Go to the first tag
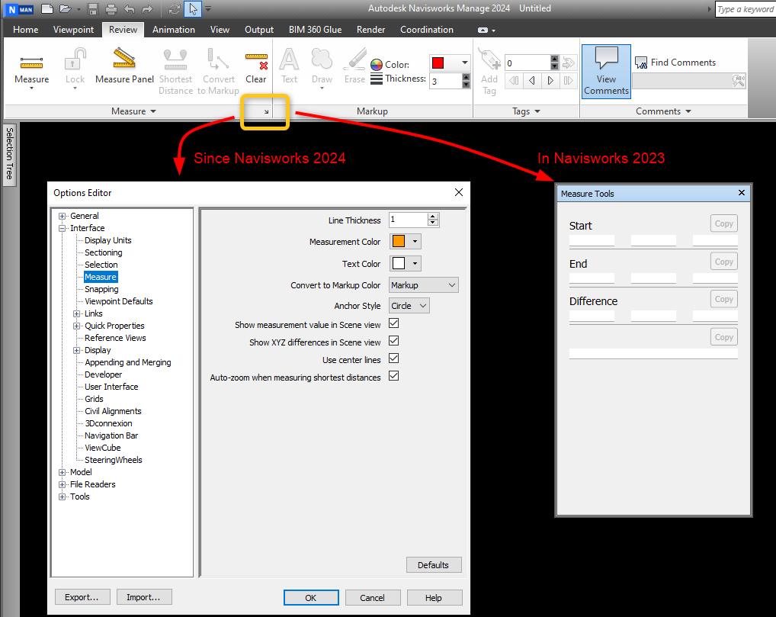The width and height of the screenshot is (776, 617). tap(515, 80)
